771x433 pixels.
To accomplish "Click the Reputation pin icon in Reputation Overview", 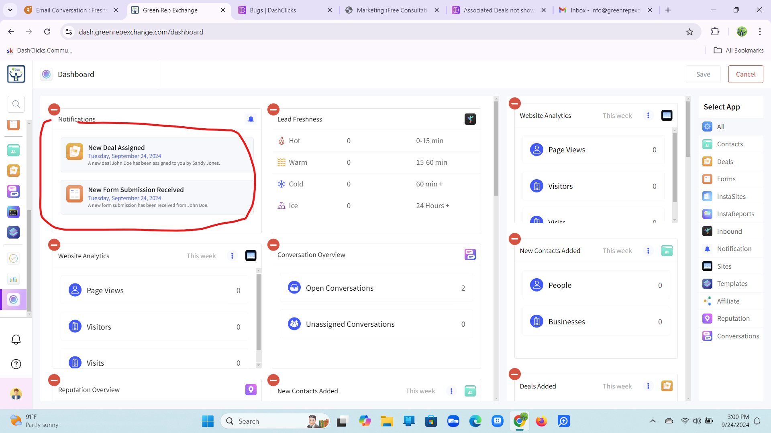I will 251,390.
